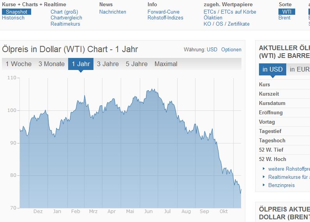Open the Optionen link above chart
The image size is (310, 222).
pyautogui.click(x=231, y=50)
